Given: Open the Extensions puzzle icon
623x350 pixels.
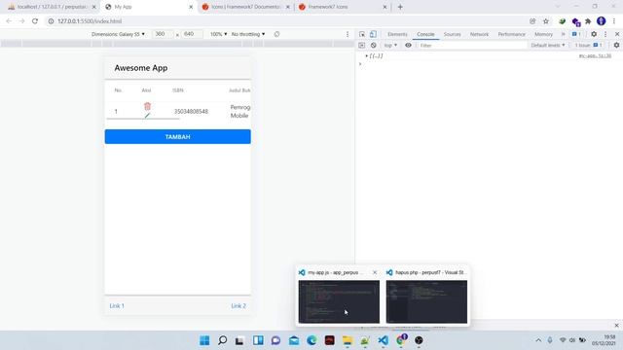Looking at the screenshot, I should click(588, 21).
